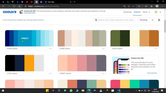Image resolution: width=166 pixels, height=93 pixels.
Task: Go back using the browser back arrow
Action: point(3,6)
